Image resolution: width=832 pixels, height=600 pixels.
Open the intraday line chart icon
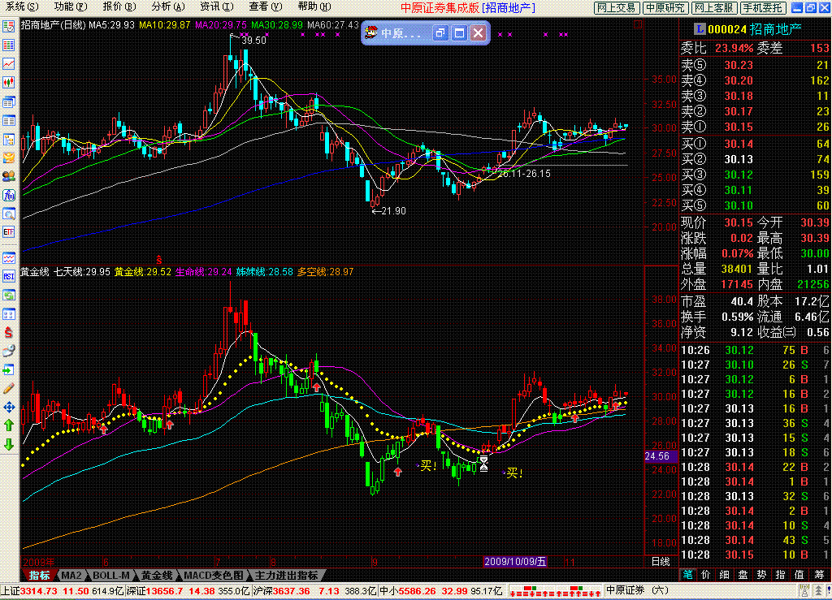8,63
